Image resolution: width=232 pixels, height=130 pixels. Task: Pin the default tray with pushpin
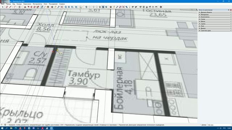pos(229,10)
